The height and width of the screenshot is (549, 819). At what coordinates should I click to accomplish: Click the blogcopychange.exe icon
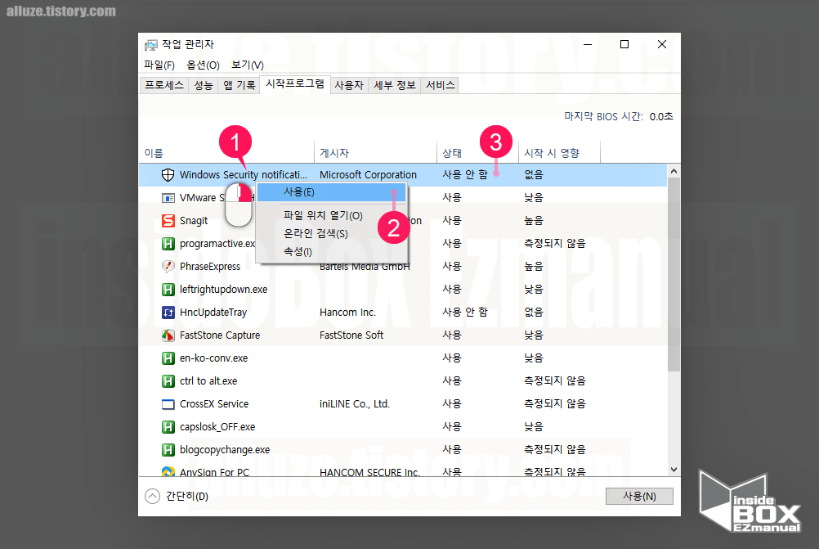pos(168,450)
